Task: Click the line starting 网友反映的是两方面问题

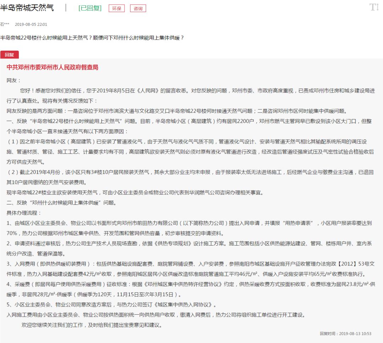Action: click(177, 111)
